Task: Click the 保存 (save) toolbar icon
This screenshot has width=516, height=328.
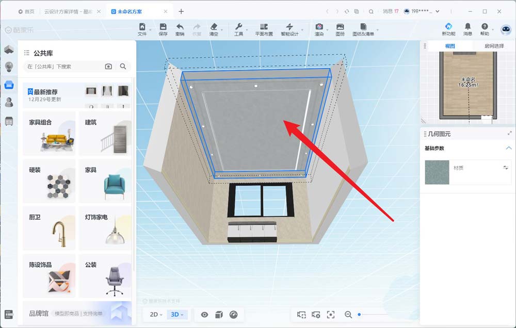Action: [163, 29]
